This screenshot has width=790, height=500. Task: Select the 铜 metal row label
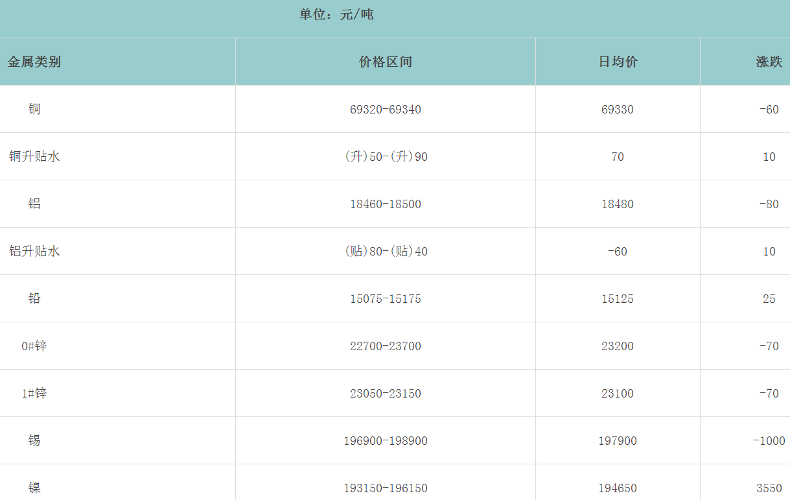[34, 110]
